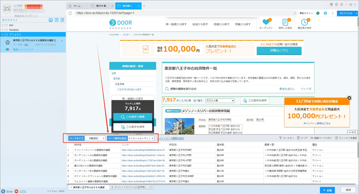Click the 八王子市の町域から探す link

coord(129,89)
